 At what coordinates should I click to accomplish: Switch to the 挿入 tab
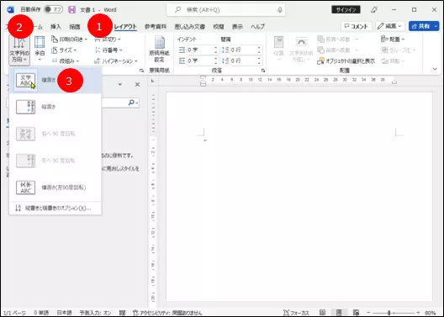pos(55,27)
